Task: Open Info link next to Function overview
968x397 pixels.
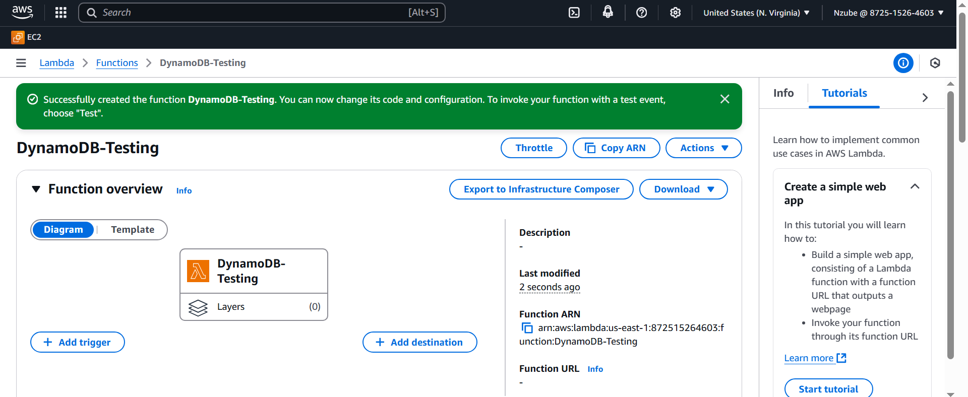Action: tap(184, 190)
